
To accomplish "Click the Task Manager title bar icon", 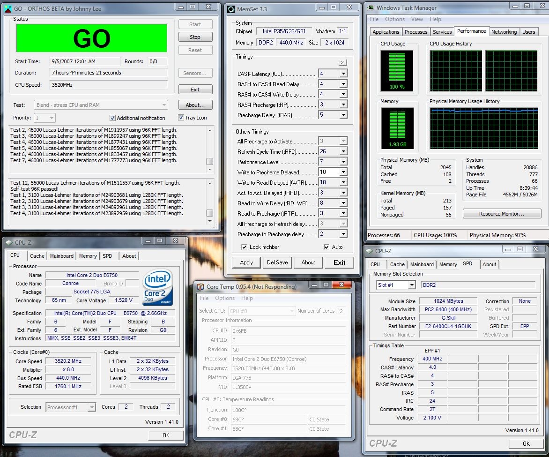I will pyautogui.click(x=371, y=8).
